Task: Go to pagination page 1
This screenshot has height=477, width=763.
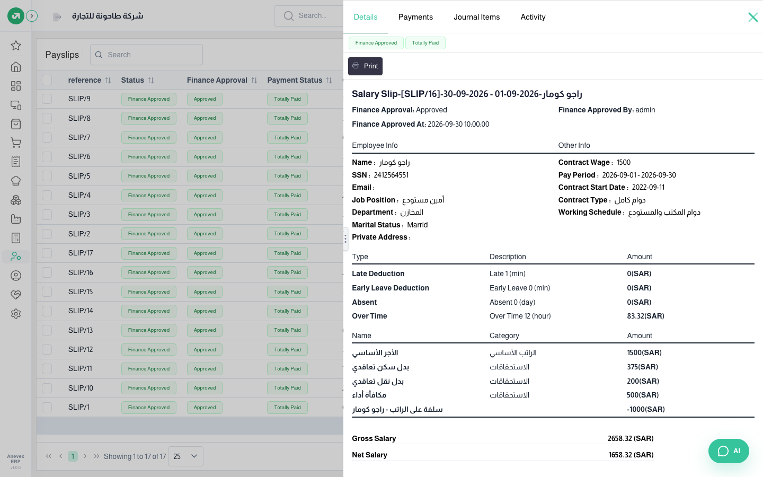Action: click(x=73, y=456)
